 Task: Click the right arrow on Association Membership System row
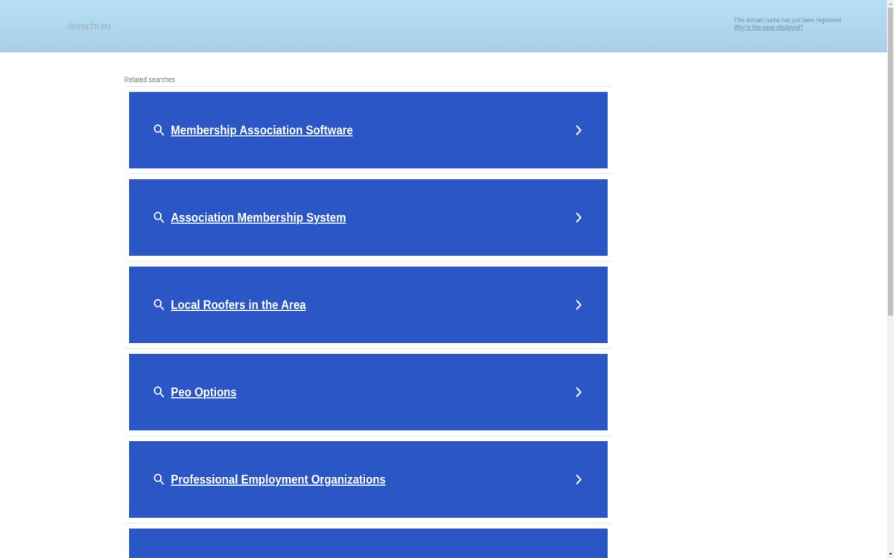pyautogui.click(x=578, y=217)
